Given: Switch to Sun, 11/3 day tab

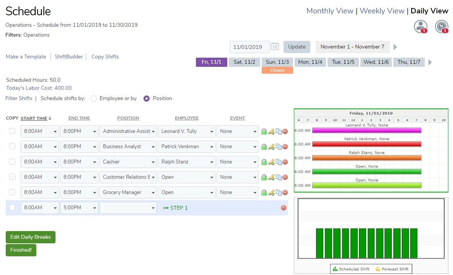Looking at the screenshot, I should 277,62.
